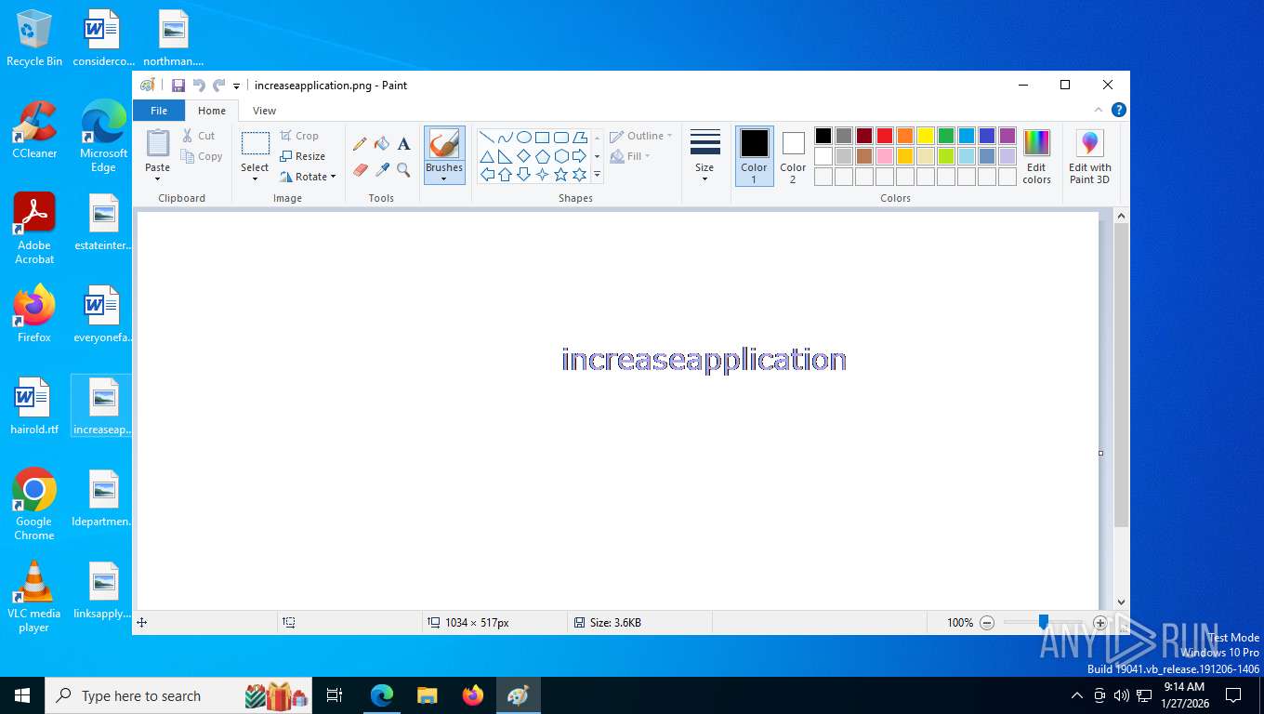This screenshot has width=1264, height=714.
Task: Open the Rotate dropdown menu
Action: tap(308, 177)
